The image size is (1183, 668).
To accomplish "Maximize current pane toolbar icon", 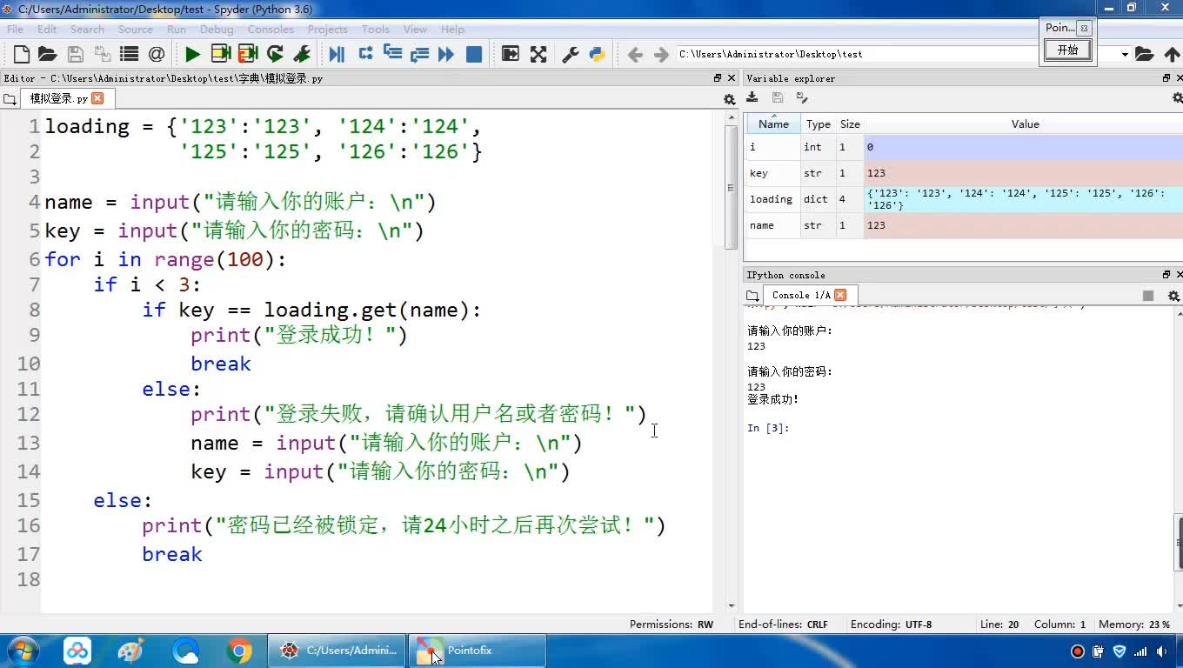I will pyautogui.click(x=538, y=55).
